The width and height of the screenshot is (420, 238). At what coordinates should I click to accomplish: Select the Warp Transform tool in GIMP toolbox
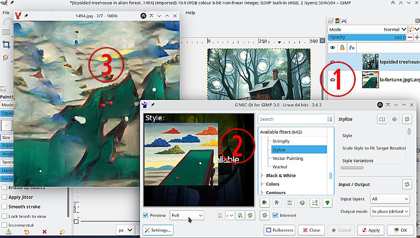5,57
